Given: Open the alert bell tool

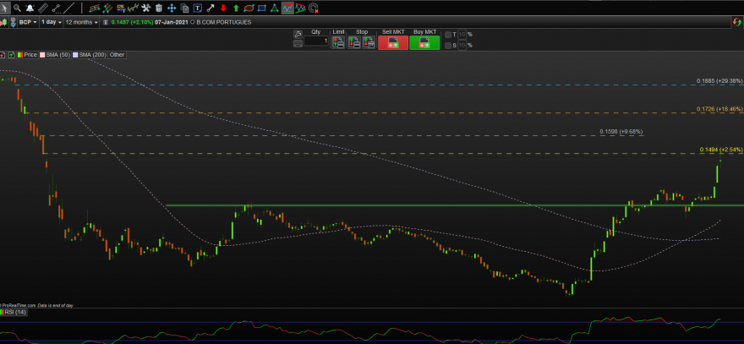Looking at the screenshot, I should tap(30, 8).
